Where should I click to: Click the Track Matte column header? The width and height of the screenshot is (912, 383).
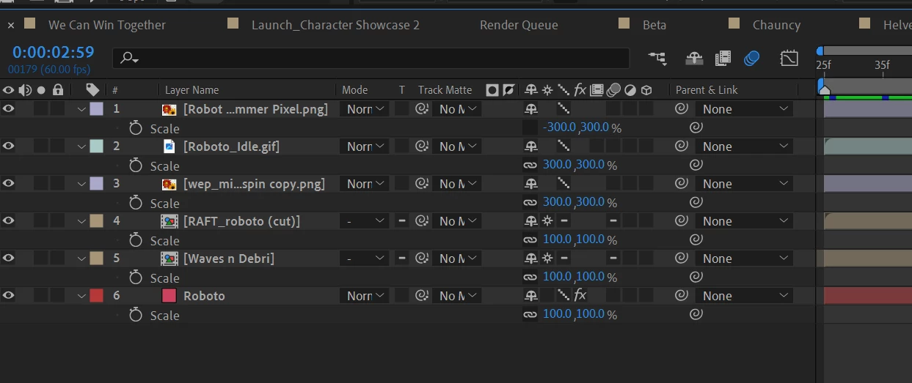(445, 90)
